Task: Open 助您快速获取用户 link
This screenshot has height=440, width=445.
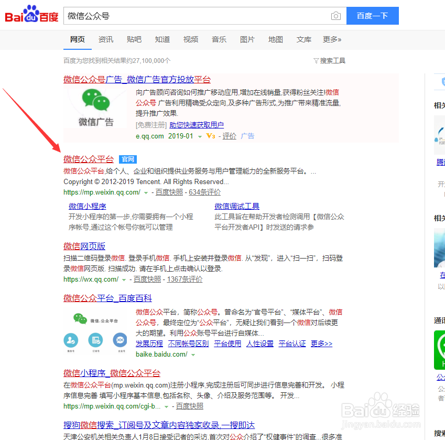Action: pyautogui.click(x=197, y=125)
